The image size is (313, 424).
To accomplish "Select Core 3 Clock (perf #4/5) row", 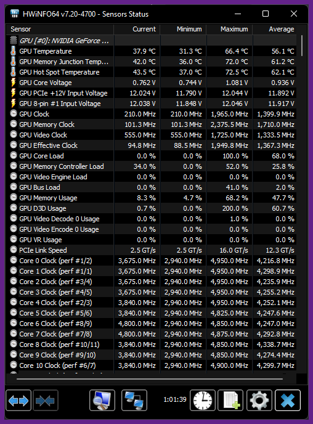I will 151,292.
